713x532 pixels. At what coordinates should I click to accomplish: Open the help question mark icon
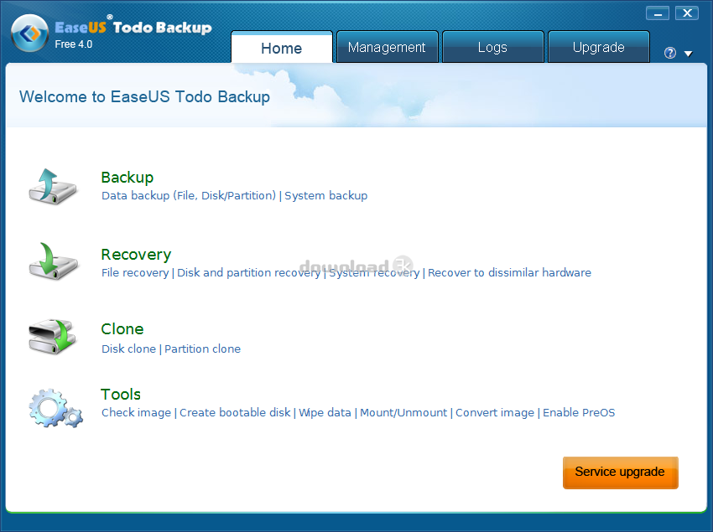click(x=670, y=53)
